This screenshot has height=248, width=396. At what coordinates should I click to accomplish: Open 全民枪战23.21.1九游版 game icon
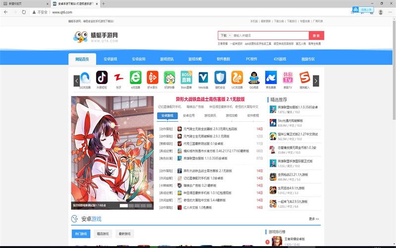(273, 177)
